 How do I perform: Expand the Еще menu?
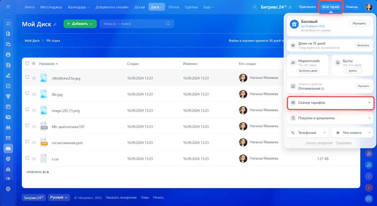[x=209, y=7]
